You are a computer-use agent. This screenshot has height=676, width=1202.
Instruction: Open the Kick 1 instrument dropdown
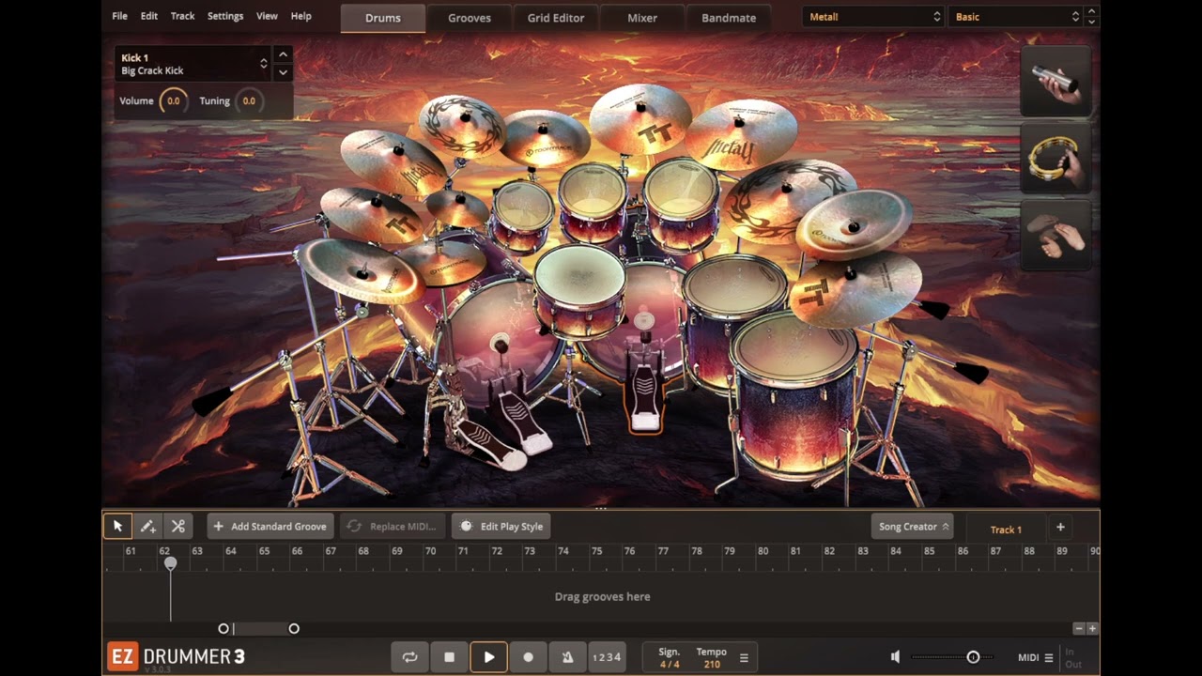[x=193, y=64]
